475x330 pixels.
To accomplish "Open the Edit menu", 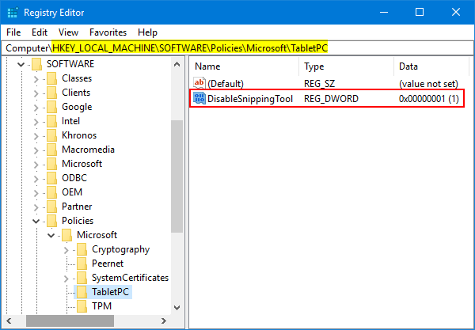I will click(40, 32).
